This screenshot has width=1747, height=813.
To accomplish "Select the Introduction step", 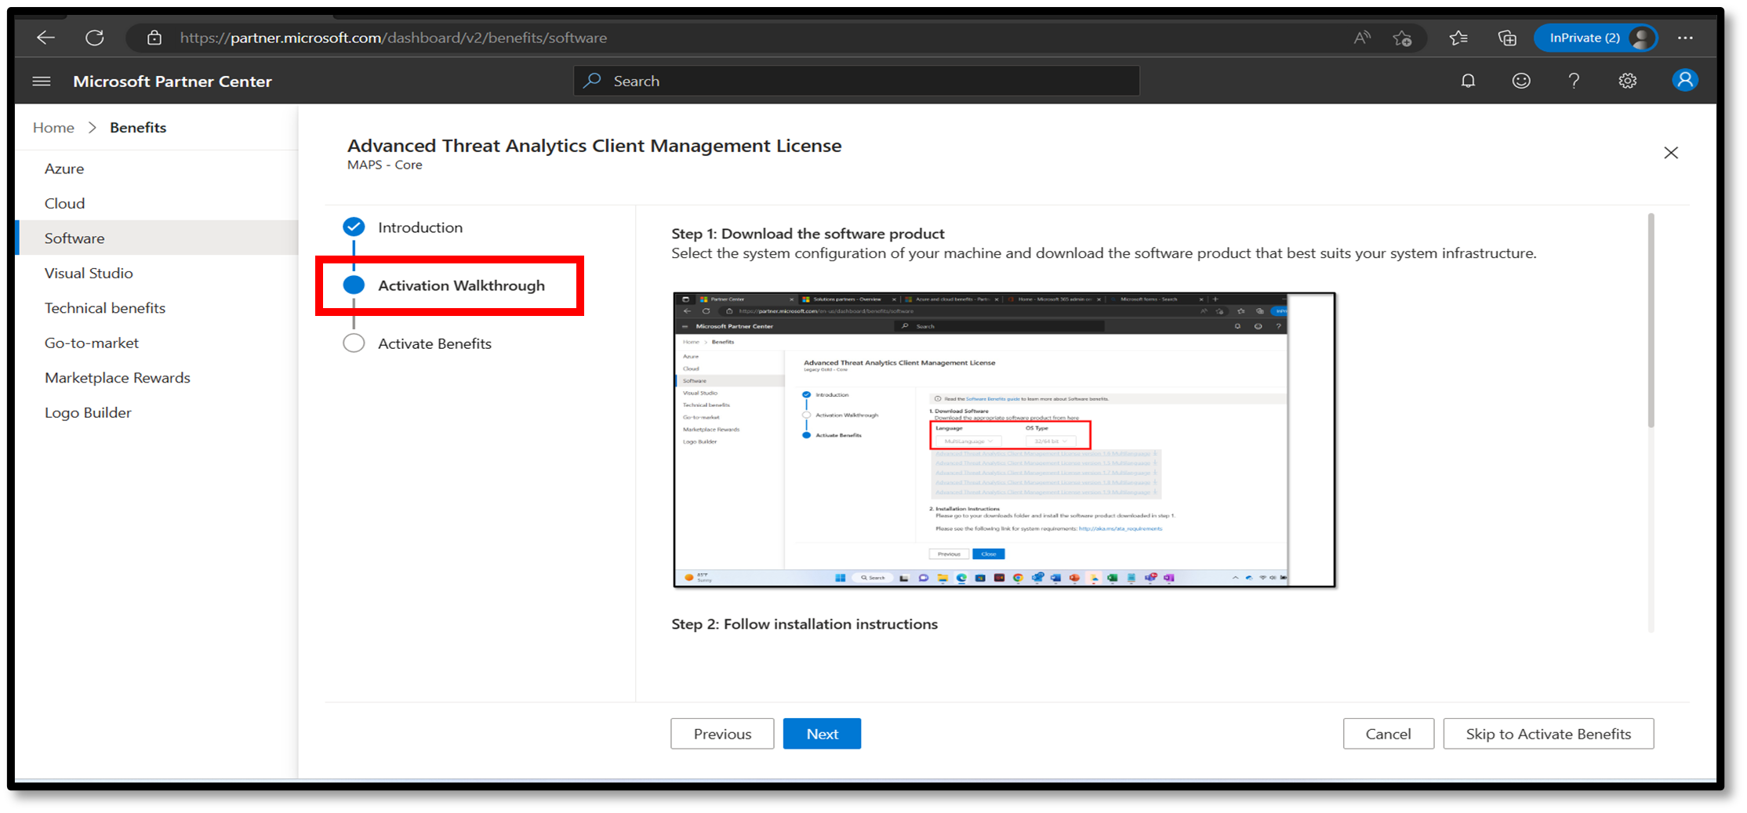I will pos(403,227).
